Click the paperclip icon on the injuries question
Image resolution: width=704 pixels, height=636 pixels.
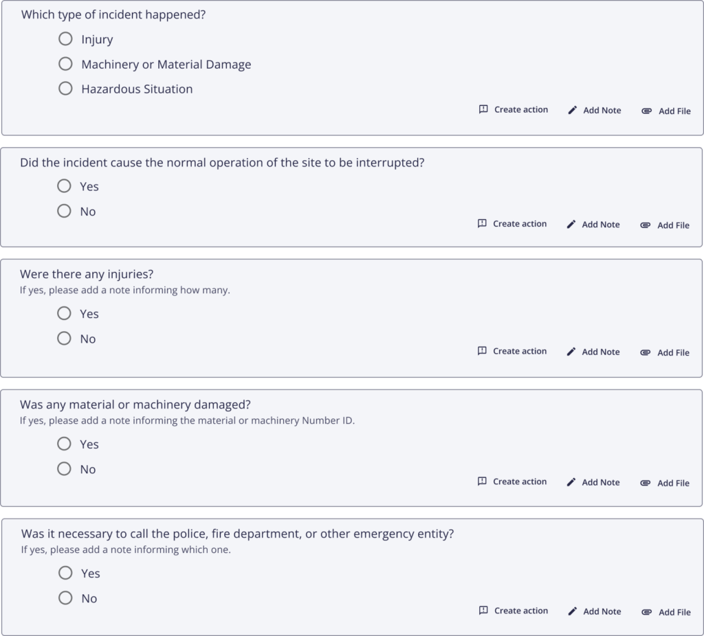(645, 352)
